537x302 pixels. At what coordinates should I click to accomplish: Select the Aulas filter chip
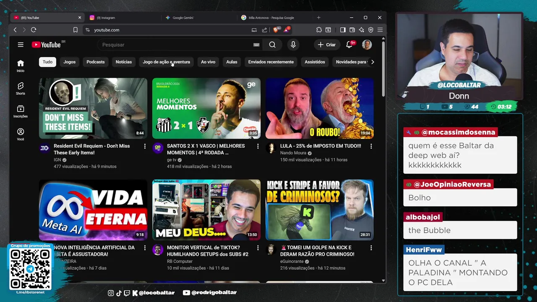(232, 62)
